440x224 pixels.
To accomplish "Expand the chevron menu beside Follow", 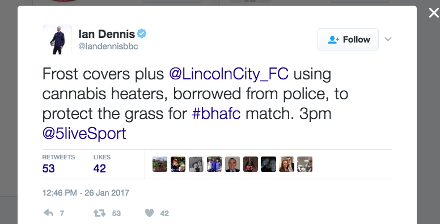I will point(388,39).
